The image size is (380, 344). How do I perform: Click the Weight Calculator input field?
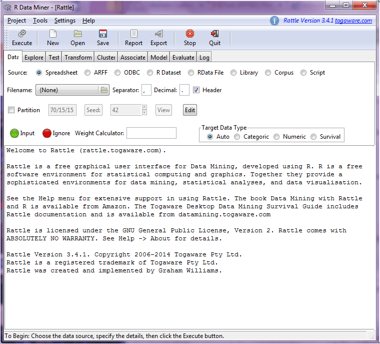click(x=151, y=133)
